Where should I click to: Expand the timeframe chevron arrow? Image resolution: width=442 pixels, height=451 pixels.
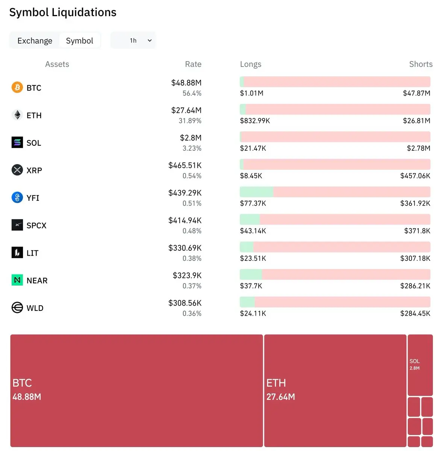150,41
